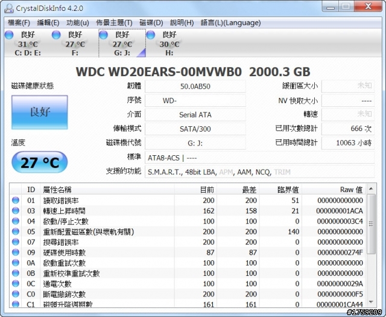Click status orb of attribute 03 轉速上昇時間
Screen dimensions: 386x317
click(16, 211)
